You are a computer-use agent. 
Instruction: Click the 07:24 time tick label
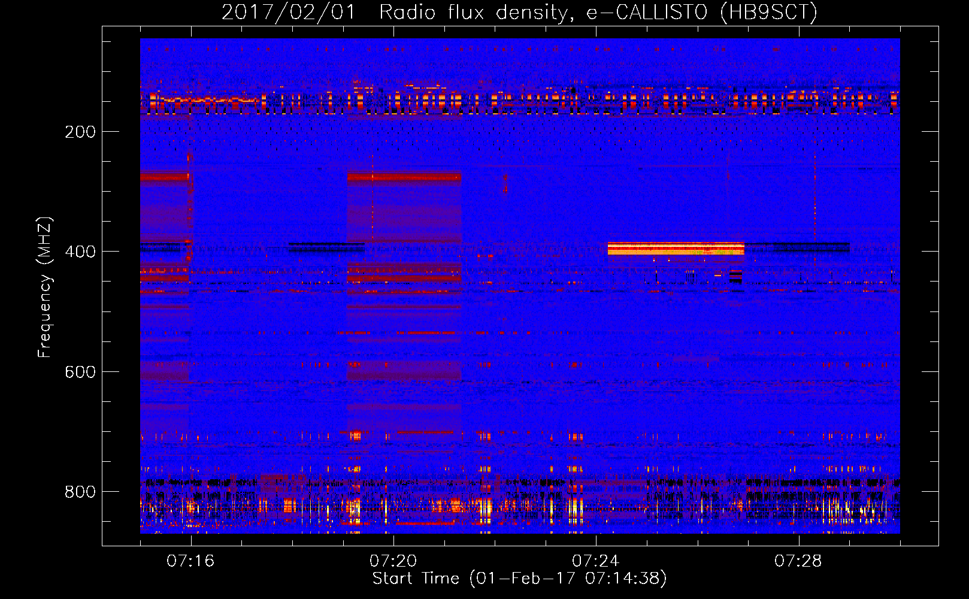point(595,561)
